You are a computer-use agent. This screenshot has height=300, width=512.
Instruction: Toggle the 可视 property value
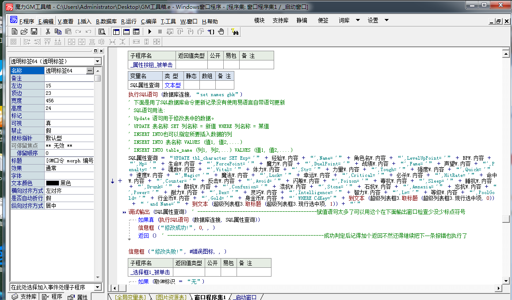tap(69, 123)
